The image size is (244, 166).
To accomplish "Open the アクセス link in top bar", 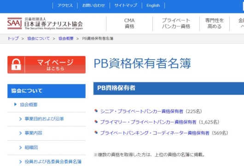I will (65, 6).
